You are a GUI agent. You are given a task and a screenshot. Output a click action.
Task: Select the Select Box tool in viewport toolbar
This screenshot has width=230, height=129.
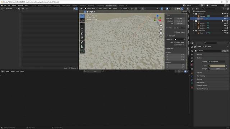[82, 16]
